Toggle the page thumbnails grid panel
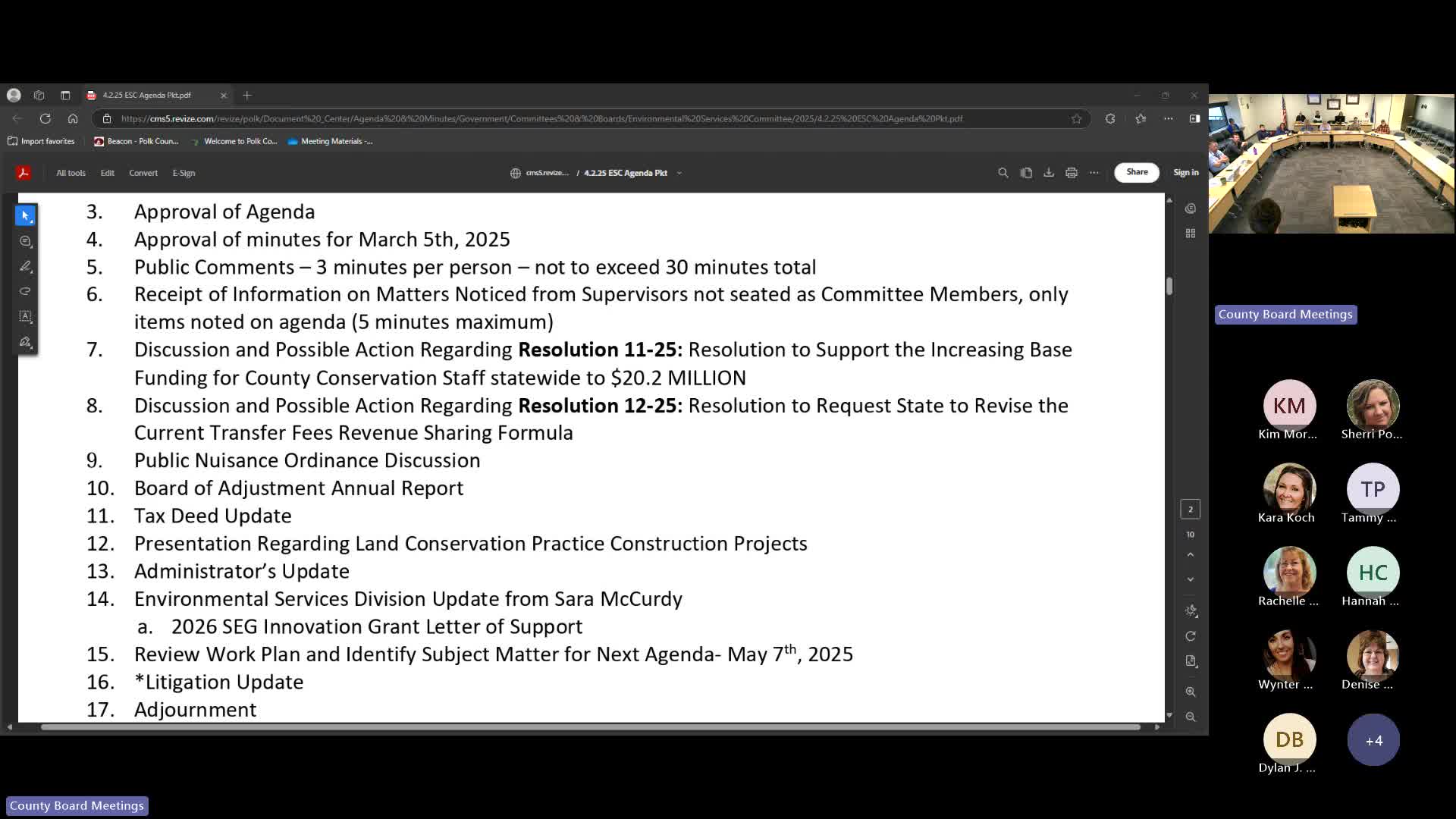Image resolution: width=1456 pixels, height=819 pixels. (x=1191, y=234)
